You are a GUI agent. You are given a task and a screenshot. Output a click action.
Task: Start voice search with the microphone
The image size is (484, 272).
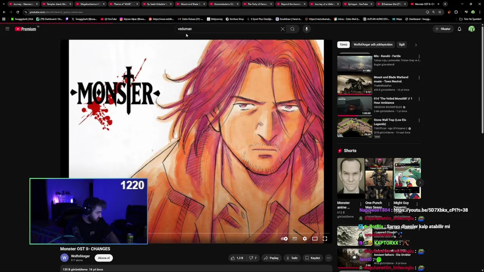click(x=307, y=29)
